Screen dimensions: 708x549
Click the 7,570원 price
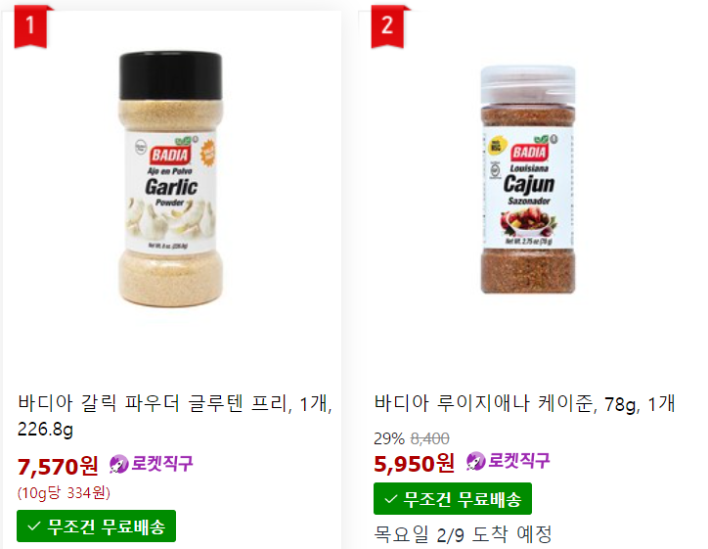click(58, 467)
